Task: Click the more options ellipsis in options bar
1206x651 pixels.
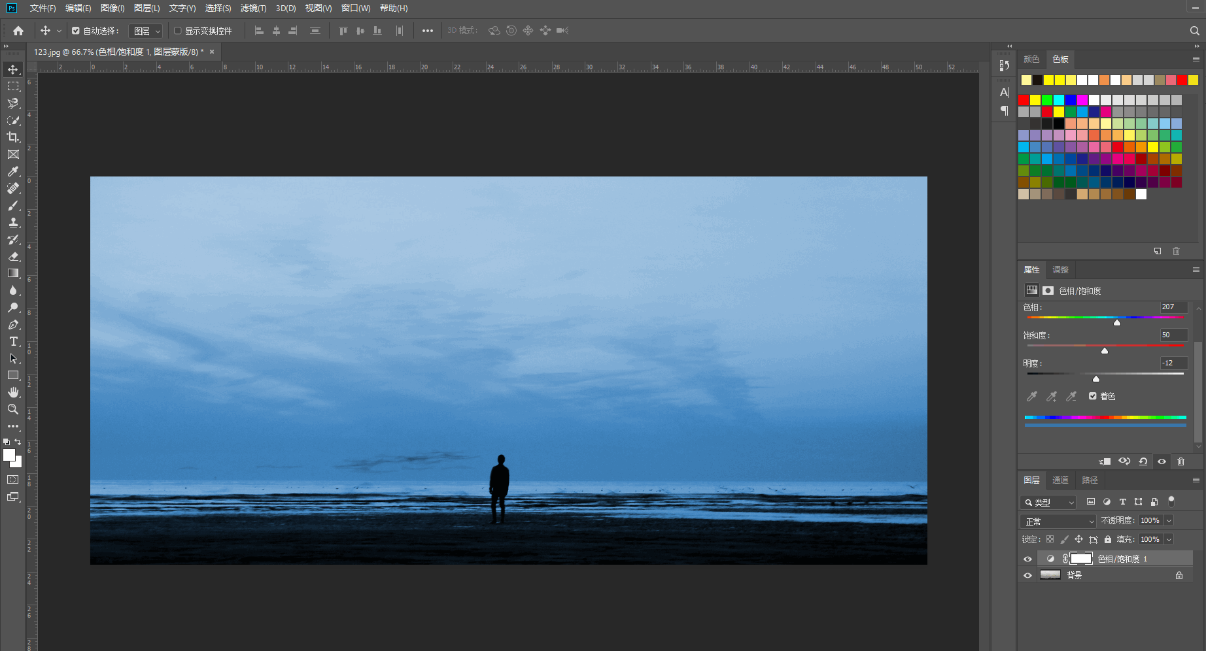Action: tap(427, 31)
